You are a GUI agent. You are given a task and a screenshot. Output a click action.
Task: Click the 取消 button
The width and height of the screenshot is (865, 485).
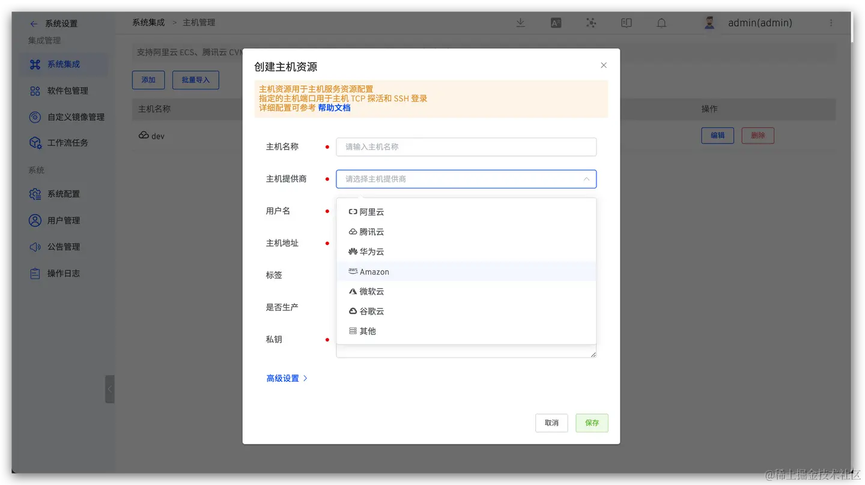[551, 423]
